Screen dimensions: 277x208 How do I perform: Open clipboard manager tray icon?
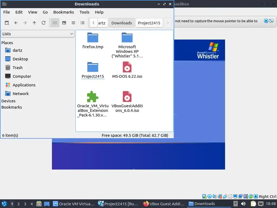[x=253, y=204]
